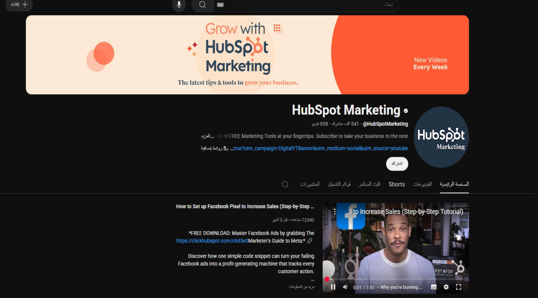The width and height of the screenshot is (538, 298).
Task: Click the HubSpot Marketing channel name heading
Action: point(346,110)
